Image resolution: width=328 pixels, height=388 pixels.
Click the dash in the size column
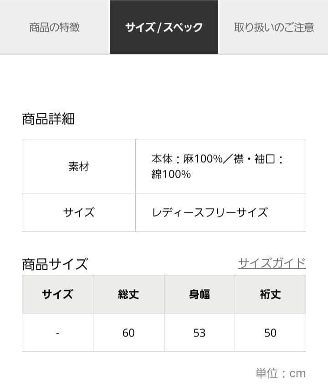[57, 333]
